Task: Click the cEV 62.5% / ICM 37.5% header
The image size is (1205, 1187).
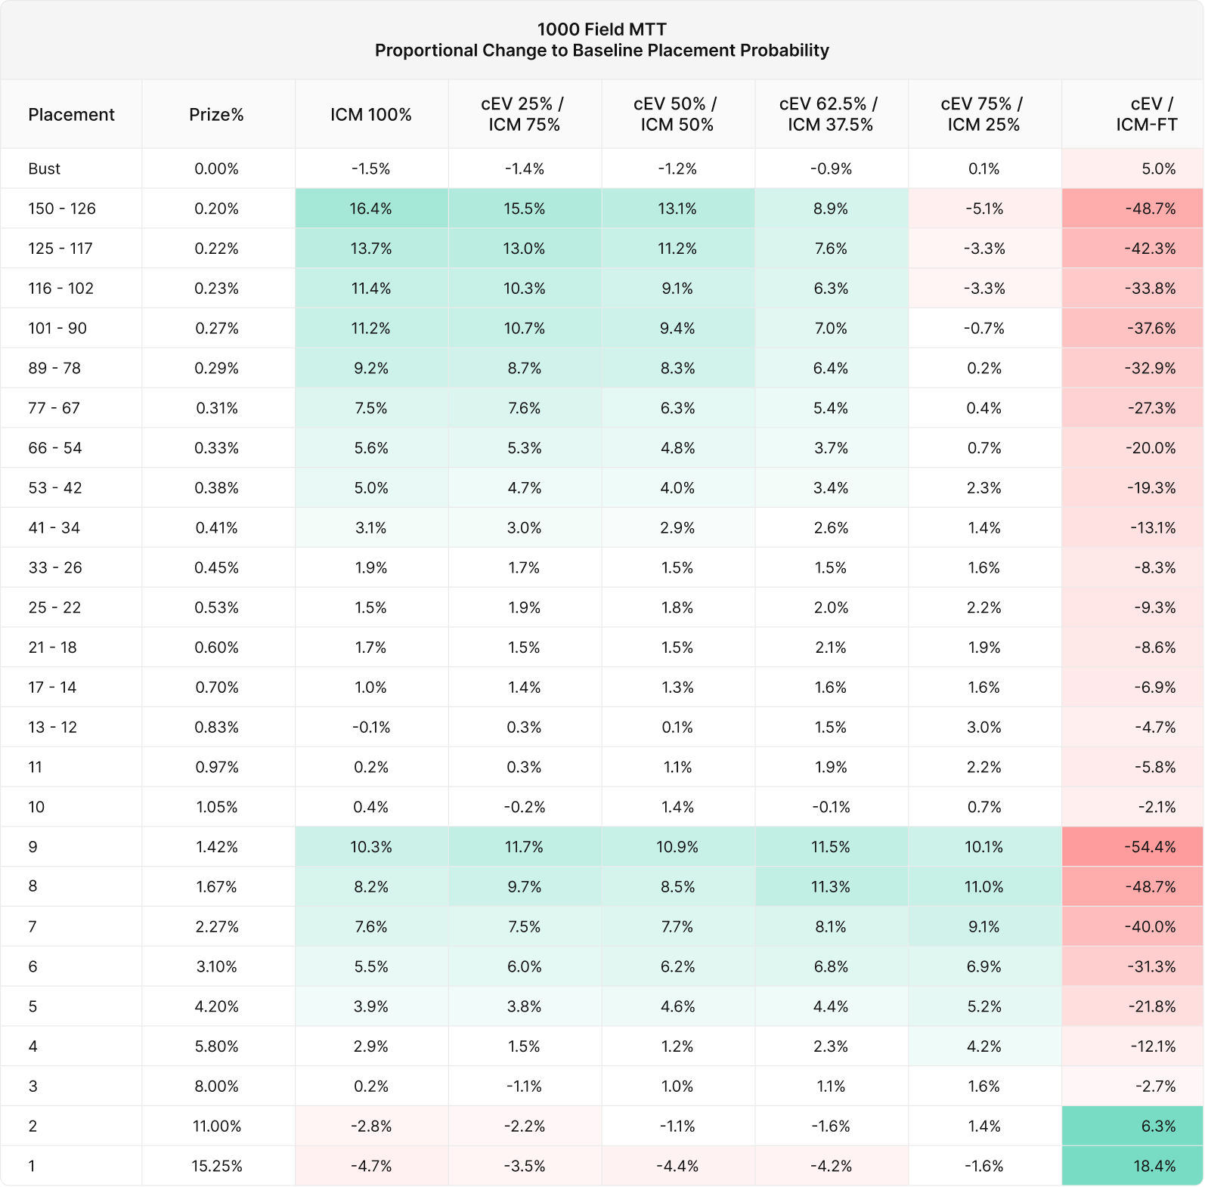Action: [830, 114]
